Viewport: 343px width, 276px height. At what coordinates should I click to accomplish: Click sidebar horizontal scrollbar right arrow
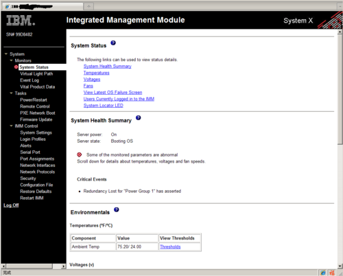click(63, 266)
